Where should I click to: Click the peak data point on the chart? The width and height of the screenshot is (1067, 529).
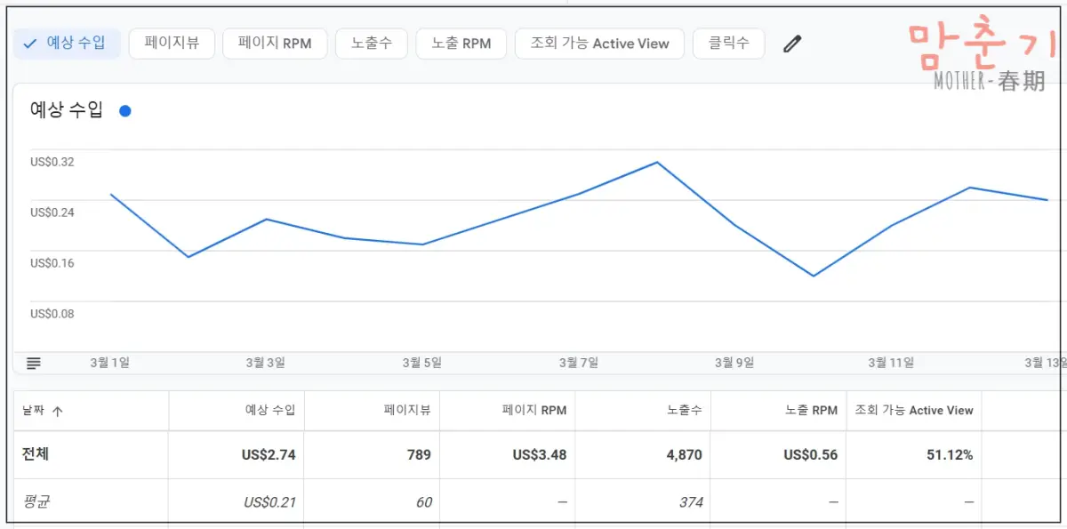tap(656, 163)
